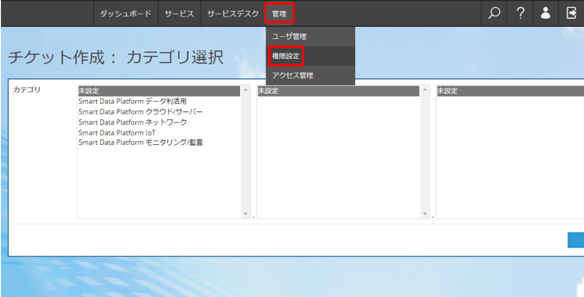Click the 管理 menu item
The height and width of the screenshot is (297, 584).
[279, 14]
